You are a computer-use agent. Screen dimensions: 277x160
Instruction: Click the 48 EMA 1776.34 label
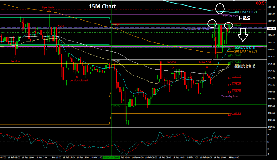click(x=245, y=65)
